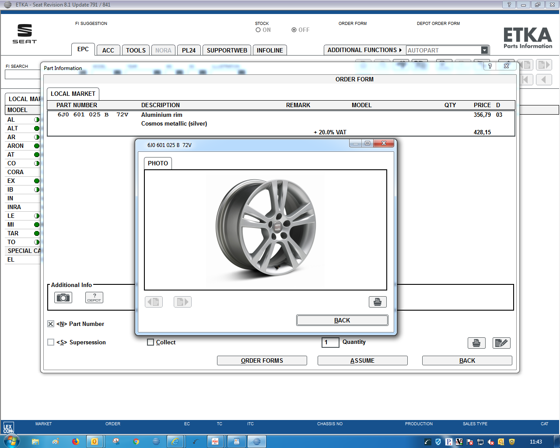Check the Collect checkbox
Viewport: 560px width, 448px height.
(150, 342)
